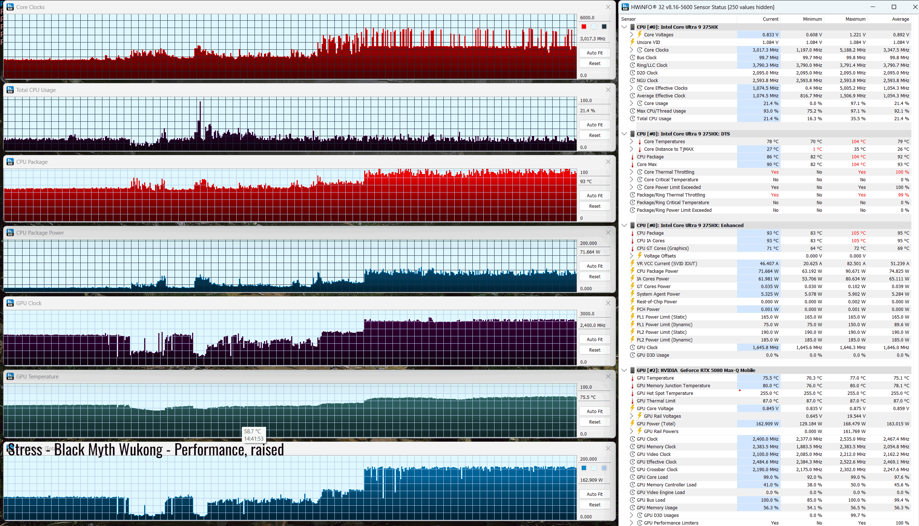
Task: Click Reset in Core Clocks graph
Action: [x=594, y=63]
